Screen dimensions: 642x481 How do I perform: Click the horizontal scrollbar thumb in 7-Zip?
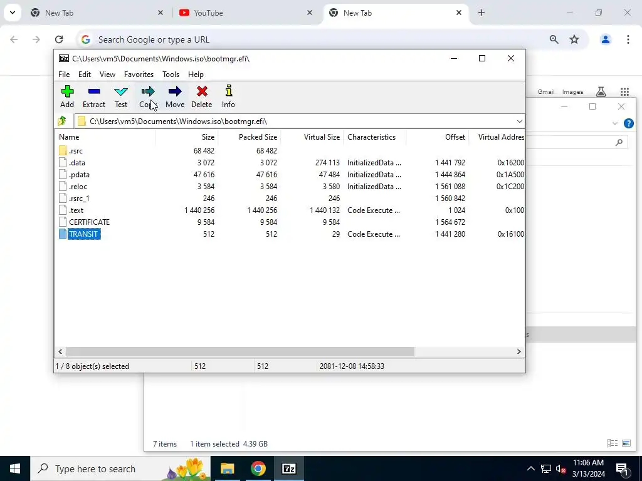pos(240,351)
